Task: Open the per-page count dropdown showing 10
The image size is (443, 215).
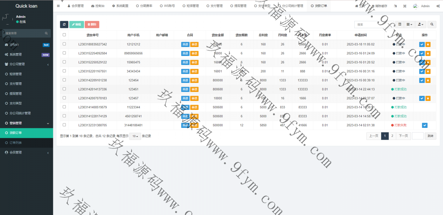Action: 135,136
